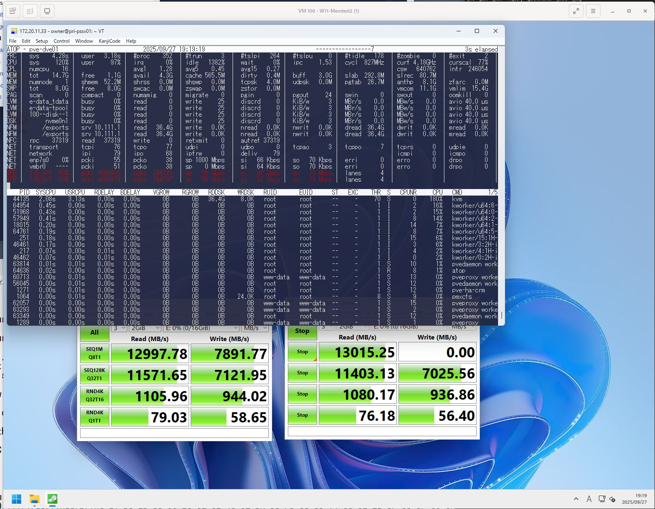Screen dimensions: 655x509
Task: Click the leftmost icon button in viewer header
Action: (13, 11)
